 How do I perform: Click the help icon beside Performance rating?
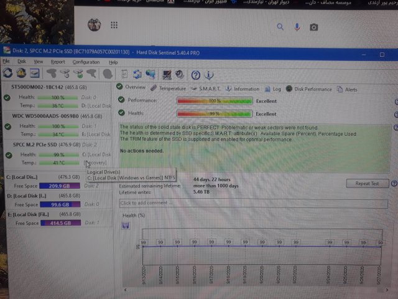[x=396, y=100]
